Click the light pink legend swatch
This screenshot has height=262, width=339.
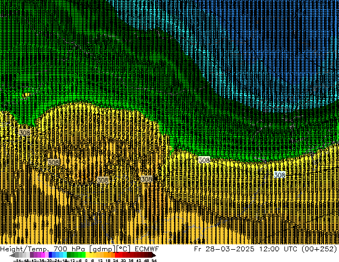pyautogui.click(x=47, y=255)
